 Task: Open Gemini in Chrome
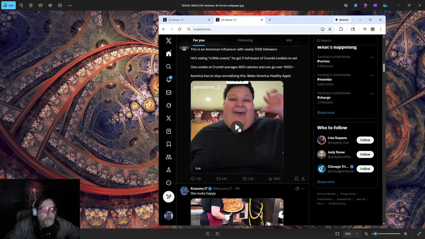click(342, 20)
